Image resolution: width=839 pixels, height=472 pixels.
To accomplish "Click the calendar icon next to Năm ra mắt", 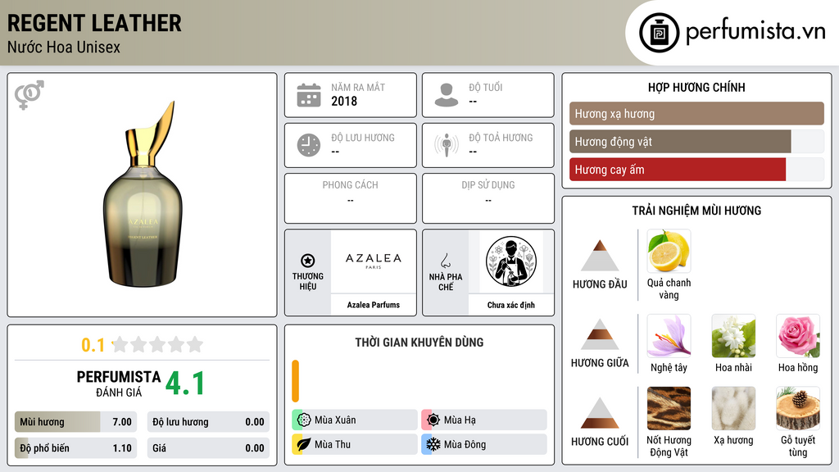I will (x=309, y=95).
